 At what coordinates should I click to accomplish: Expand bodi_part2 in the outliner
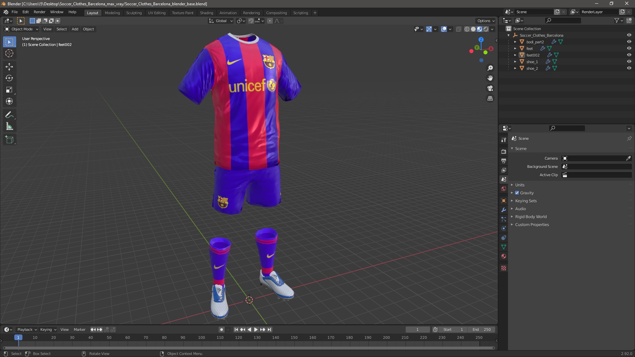(515, 42)
